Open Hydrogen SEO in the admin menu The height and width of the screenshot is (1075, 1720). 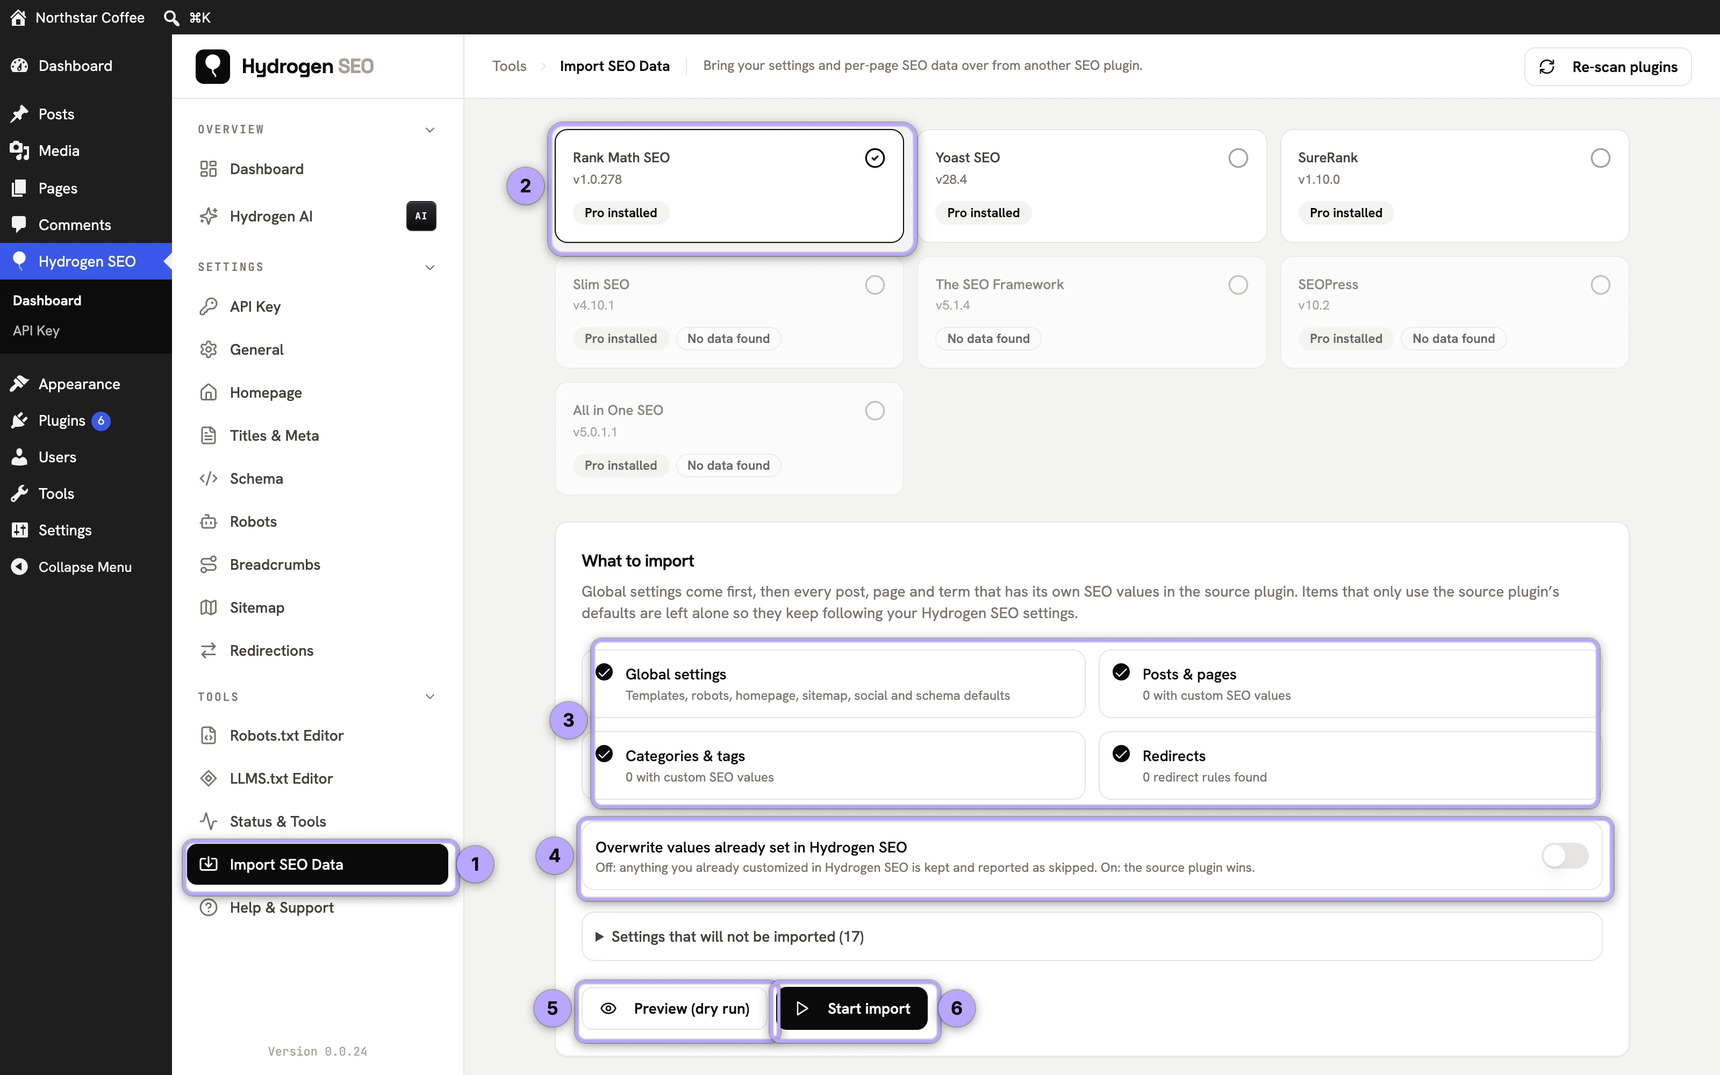click(86, 262)
